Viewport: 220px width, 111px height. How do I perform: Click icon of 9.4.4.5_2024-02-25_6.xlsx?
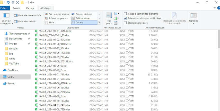(x=37, y=66)
